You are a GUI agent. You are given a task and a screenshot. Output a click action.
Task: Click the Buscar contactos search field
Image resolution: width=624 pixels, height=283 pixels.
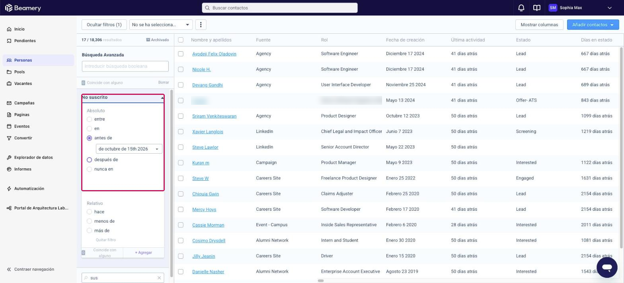[x=280, y=8]
